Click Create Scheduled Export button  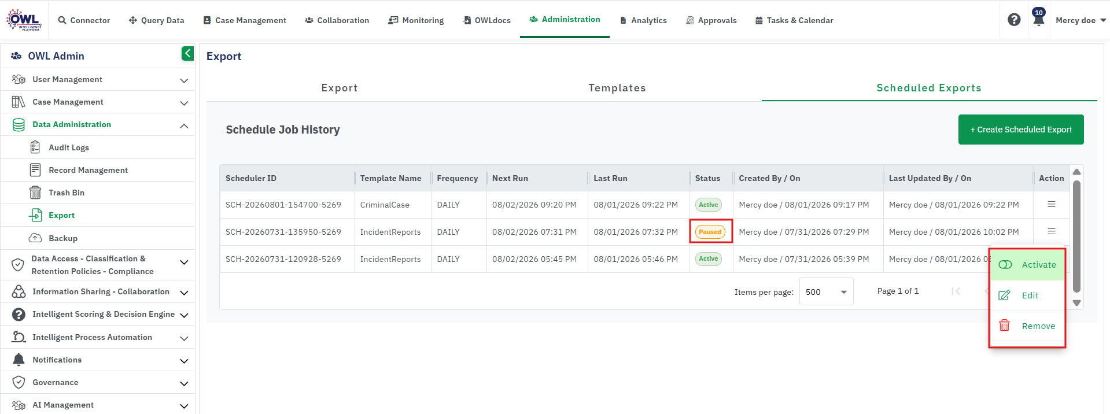pos(1021,130)
